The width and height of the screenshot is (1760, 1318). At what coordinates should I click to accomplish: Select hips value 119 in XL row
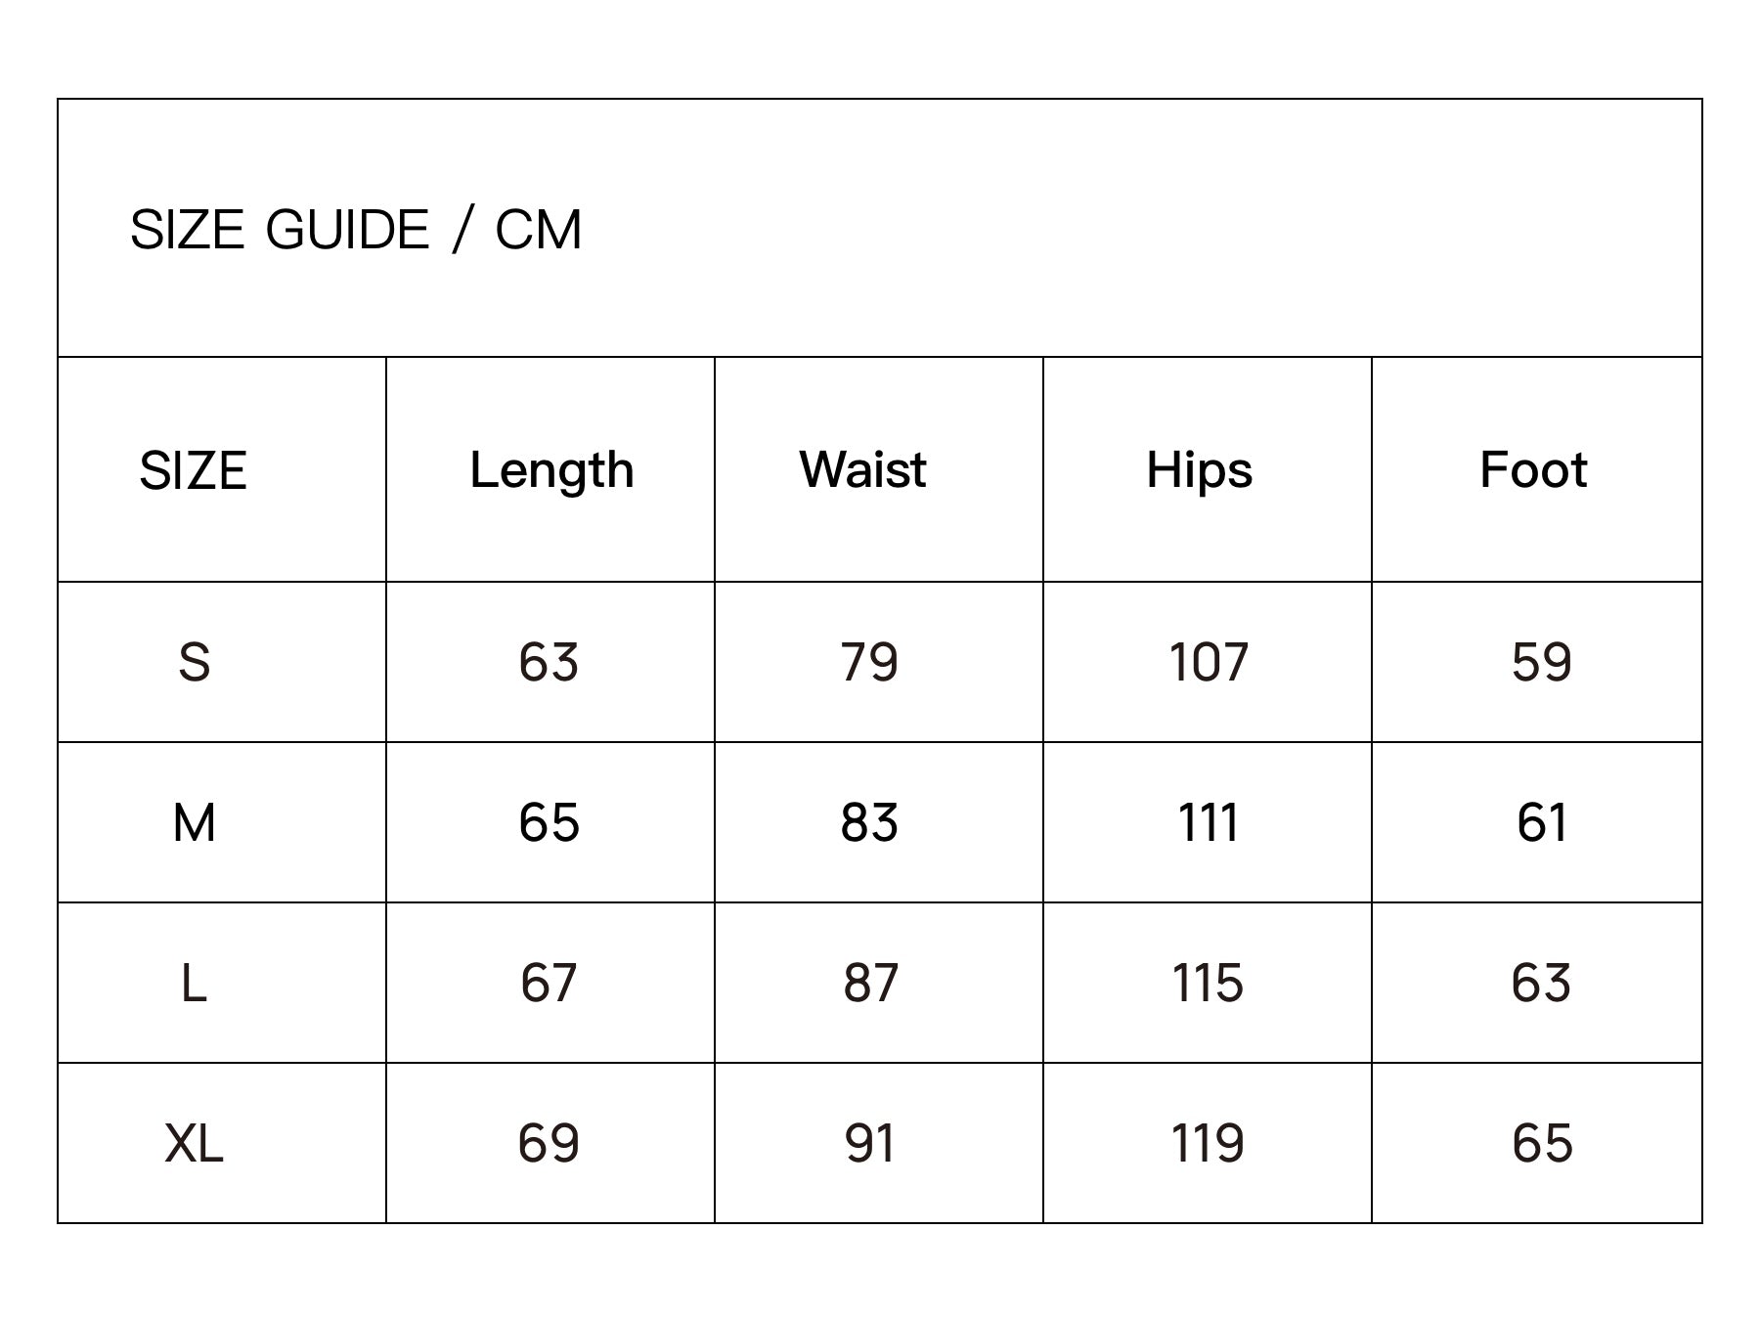point(1209,1143)
